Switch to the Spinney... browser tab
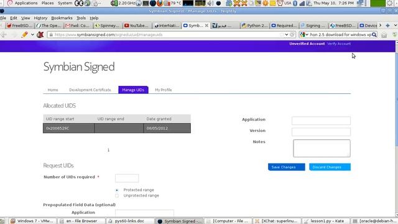Screen dimensions: 398x224 (107, 26)
